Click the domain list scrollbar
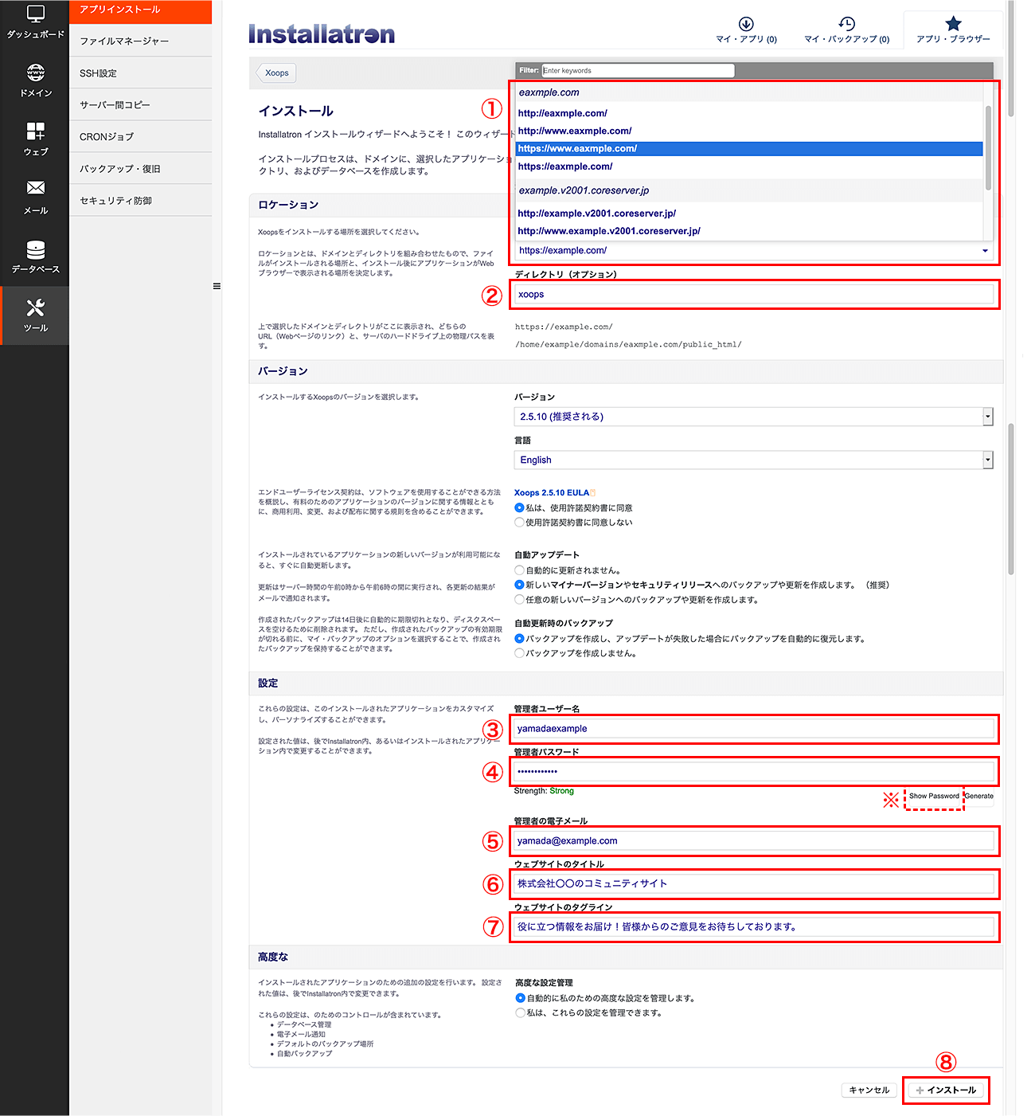 [x=988, y=148]
